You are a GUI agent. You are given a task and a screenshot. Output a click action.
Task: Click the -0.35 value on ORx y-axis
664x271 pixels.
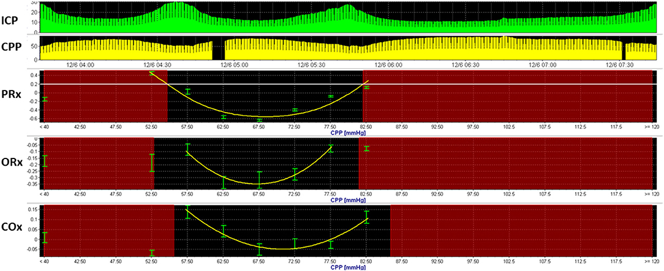pos(33,184)
